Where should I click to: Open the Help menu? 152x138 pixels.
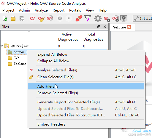(x=102, y=10)
